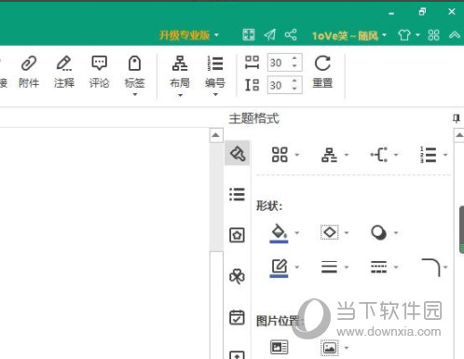Click the numbering list icon in format panel
The height and width of the screenshot is (359, 464).
point(428,155)
